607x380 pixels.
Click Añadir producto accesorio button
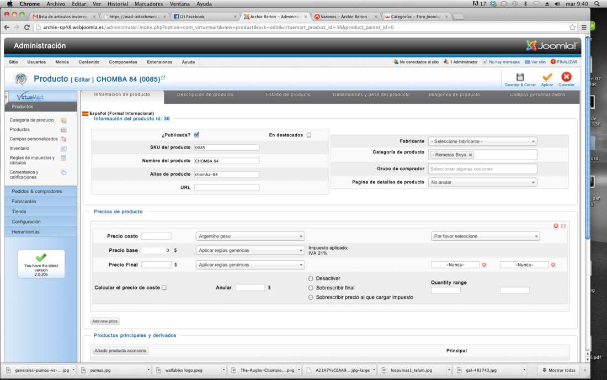pyautogui.click(x=120, y=351)
